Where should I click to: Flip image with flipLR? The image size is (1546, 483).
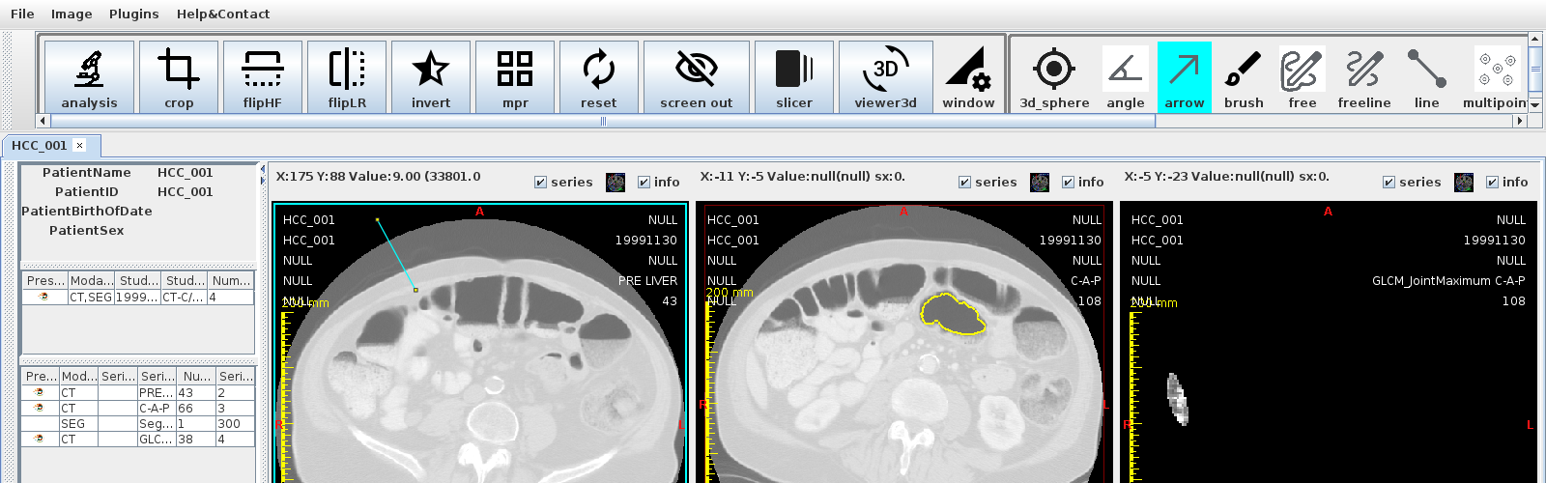click(347, 77)
